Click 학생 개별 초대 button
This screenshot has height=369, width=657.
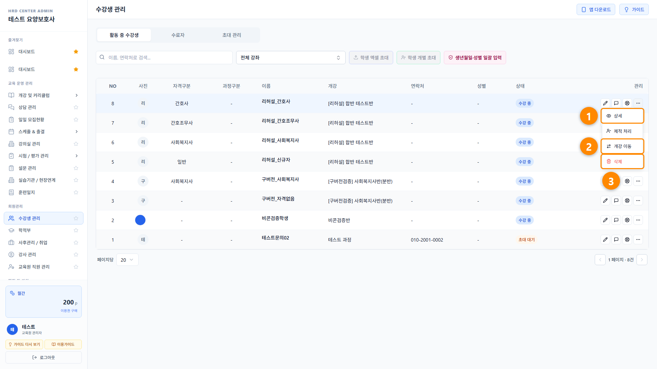point(418,57)
